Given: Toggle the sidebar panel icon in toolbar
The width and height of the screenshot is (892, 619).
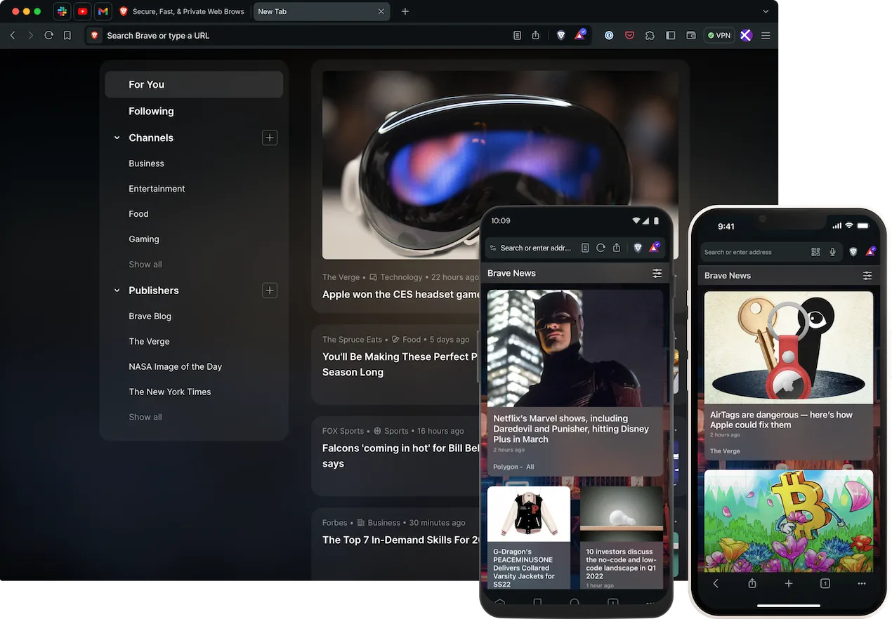Looking at the screenshot, I should (x=670, y=35).
